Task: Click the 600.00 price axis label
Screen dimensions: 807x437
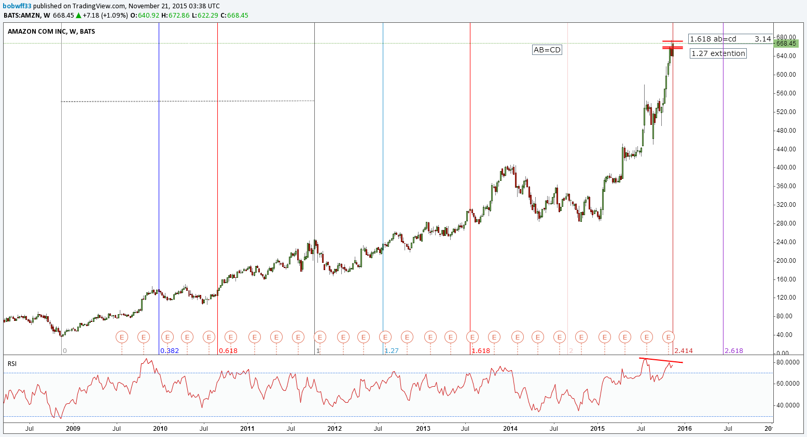Action: 786,75
